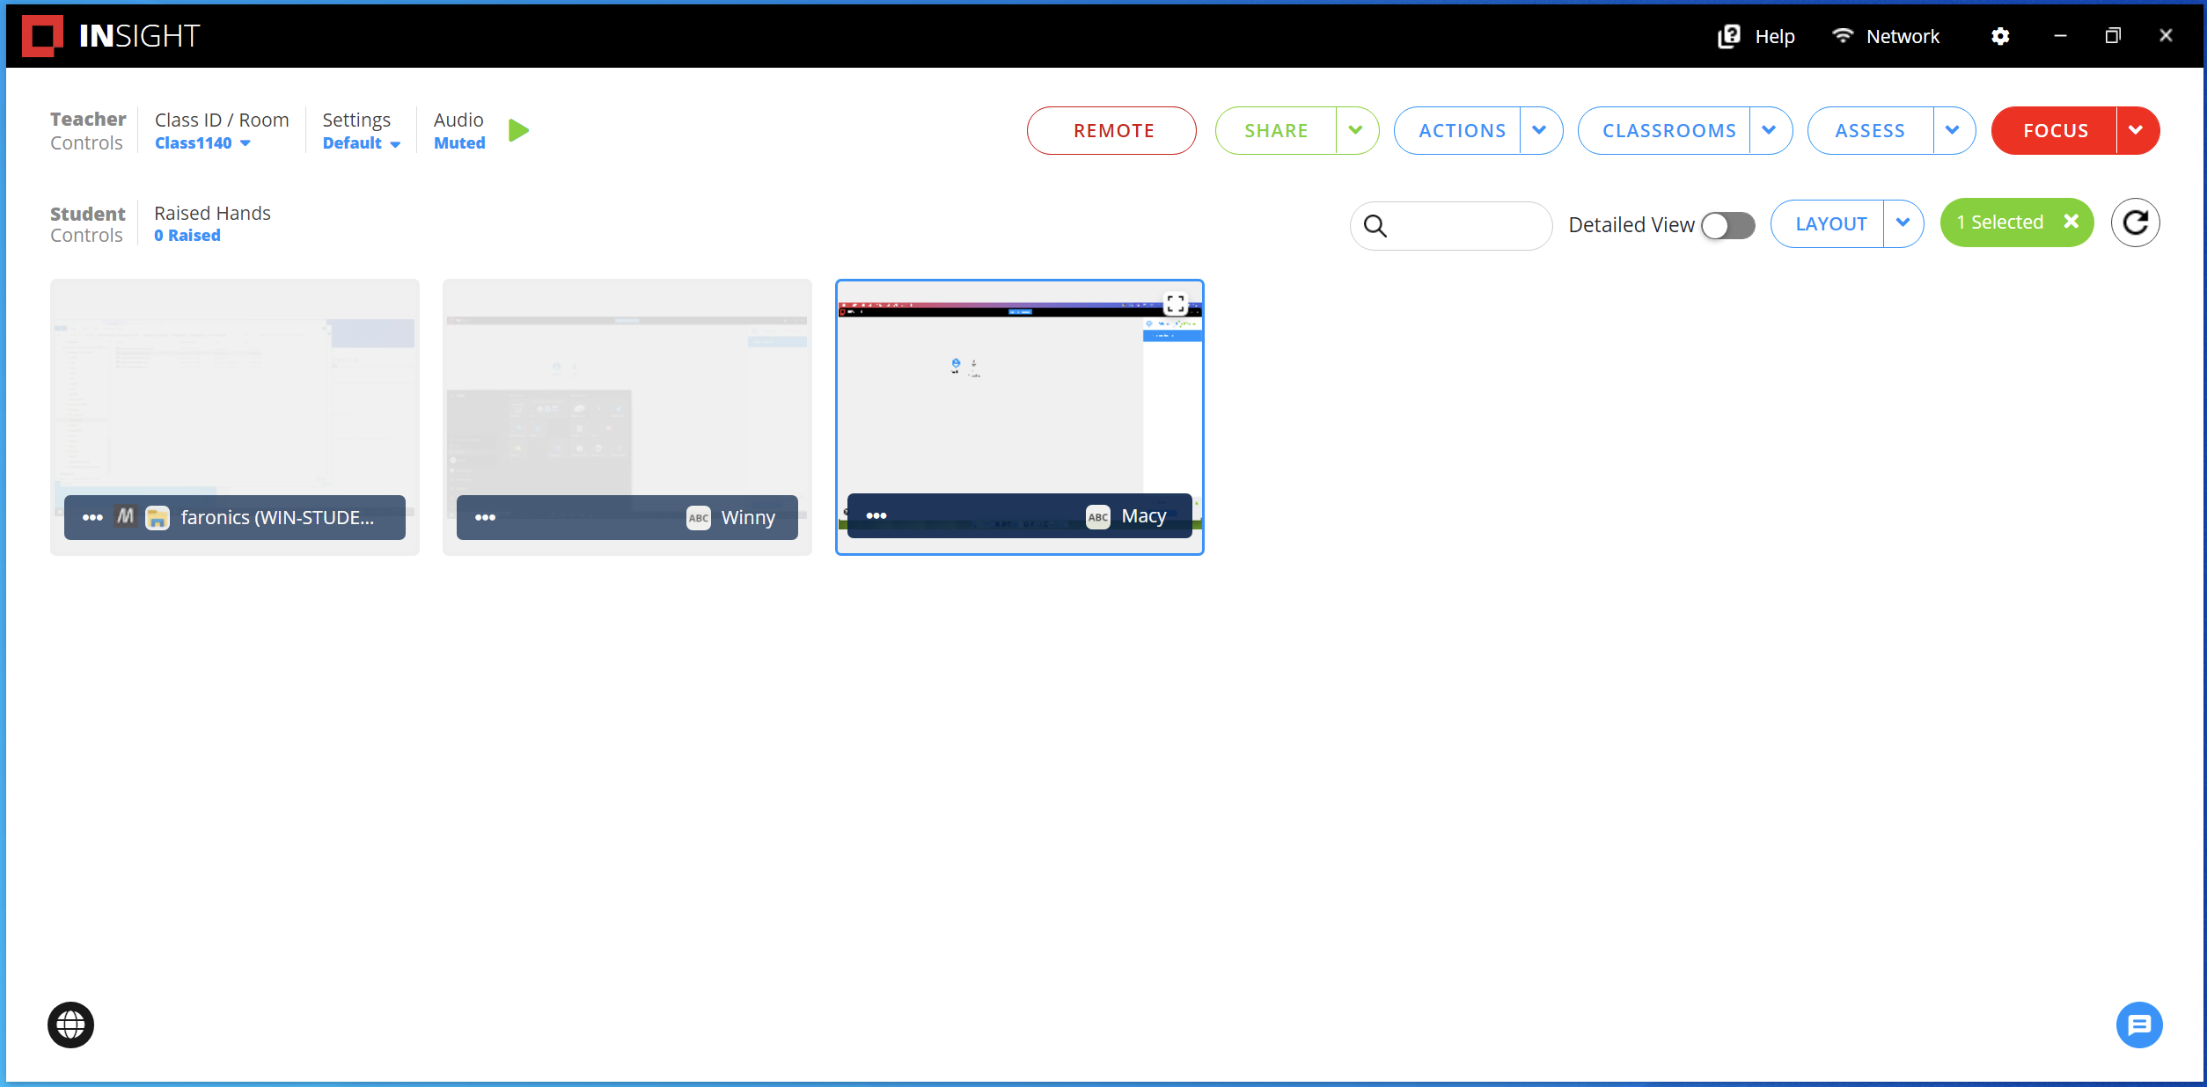Image resolution: width=2207 pixels, height=1087 pixels.
Task: Expand the FOCUS dropdown arrow
Action: (2136, 130)
